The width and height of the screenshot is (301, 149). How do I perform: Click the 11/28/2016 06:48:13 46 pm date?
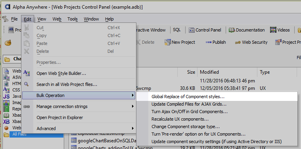227,81
